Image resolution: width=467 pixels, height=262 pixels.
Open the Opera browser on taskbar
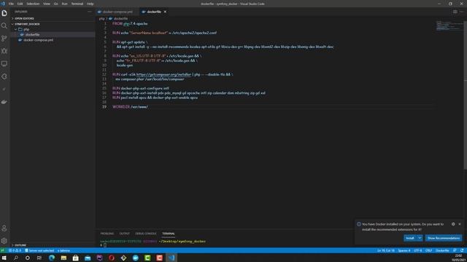tap(112, 258)
